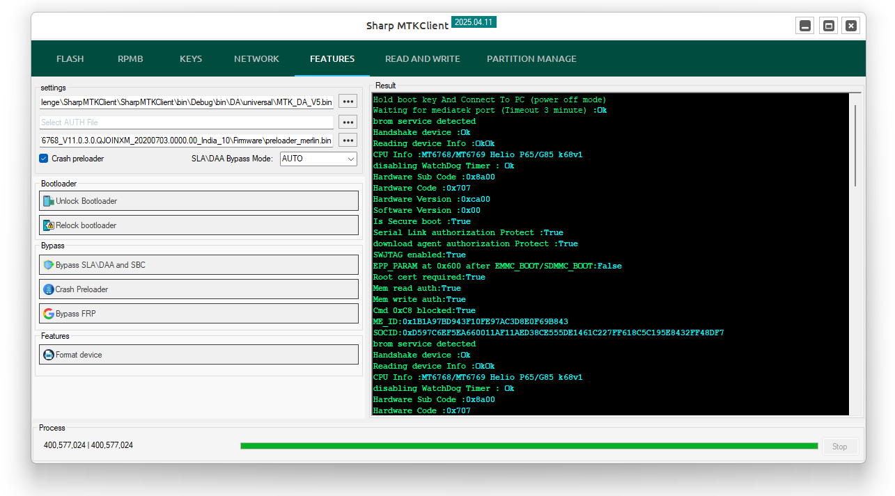Viewport: 895px width, 496px height.
Task: Click 'Hold boot key And Connect To PC' line
Action: pos(490,99)
